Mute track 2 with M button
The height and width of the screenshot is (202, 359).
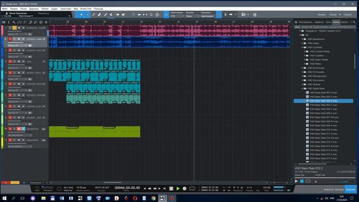point(10,39)
